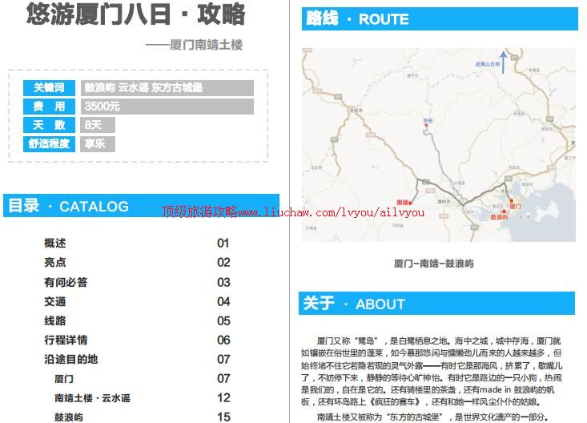This screenshot has height=423, width=587.
Task: Click the blue 关键词 label
Action: 48,88
